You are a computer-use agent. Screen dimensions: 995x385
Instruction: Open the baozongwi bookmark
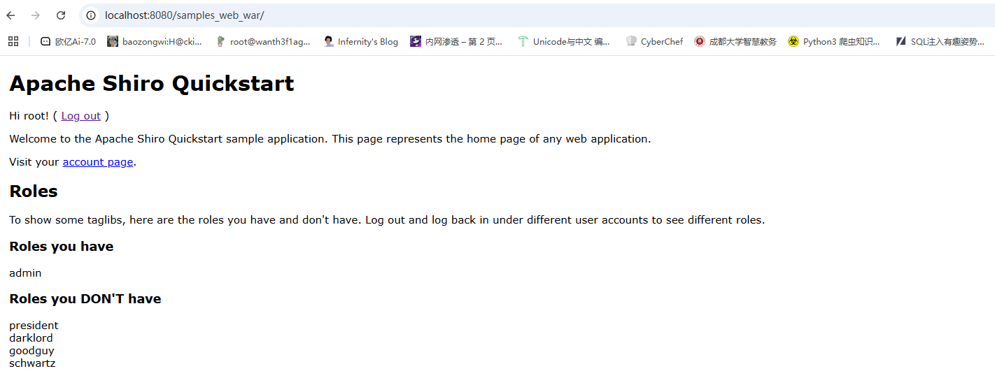click(154, 41)
